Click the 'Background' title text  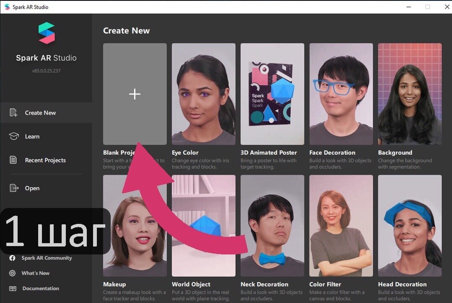click(x=395, y=152)
